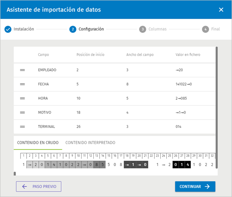Viewport: 232px width, 197px height.
Task: Click MOTIVO field width value 4
Action: point(127,112)
